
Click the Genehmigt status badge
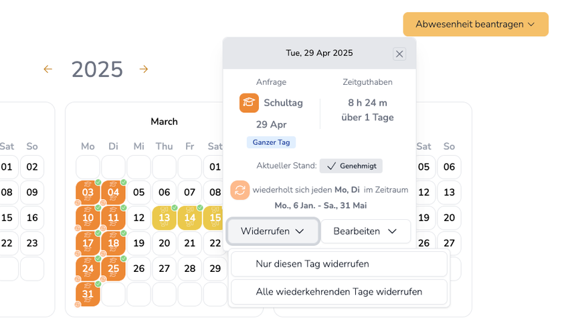tap(351, 166)
